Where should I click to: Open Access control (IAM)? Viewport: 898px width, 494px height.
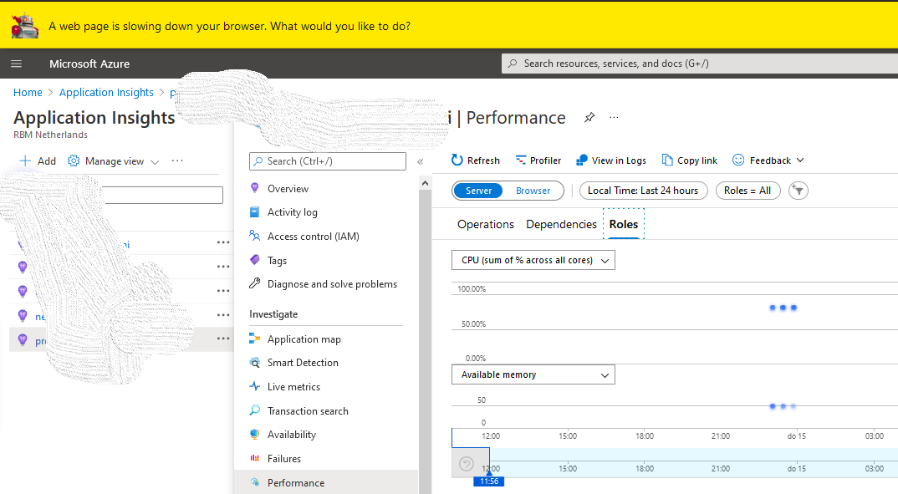pos(314,236)
